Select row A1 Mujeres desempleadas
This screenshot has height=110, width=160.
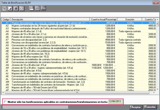click(79, 23)
